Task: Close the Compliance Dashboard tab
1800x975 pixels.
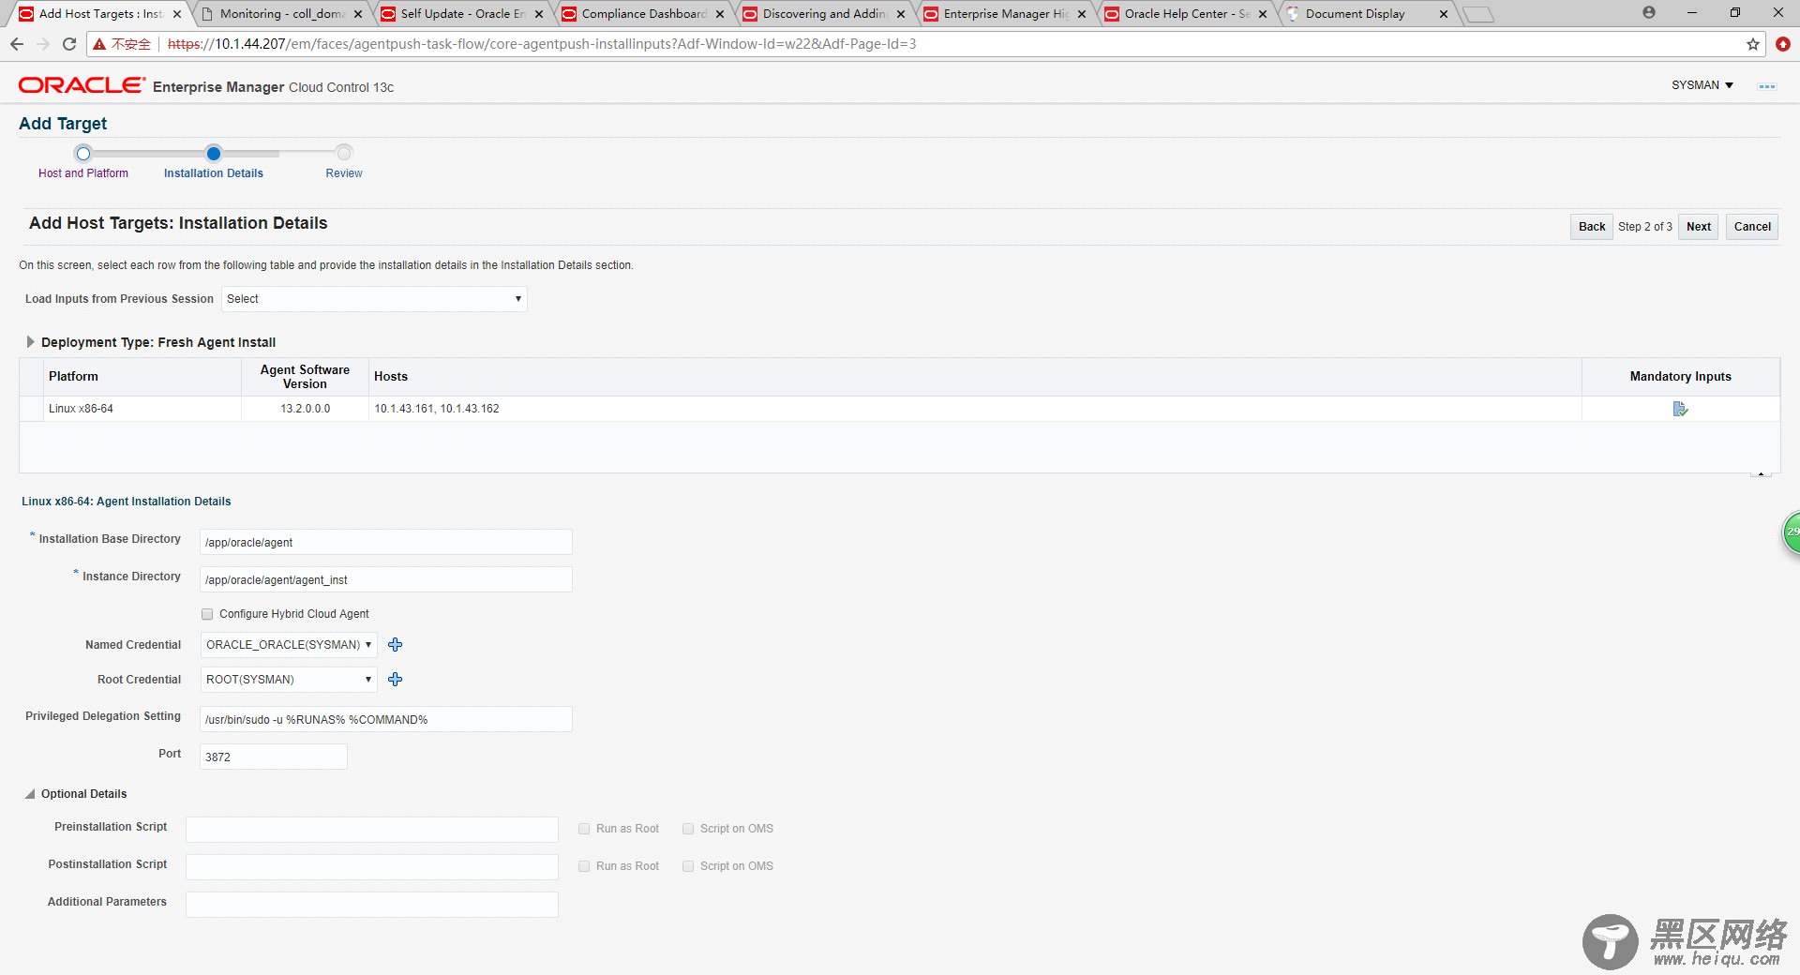Action: (720, 14)
